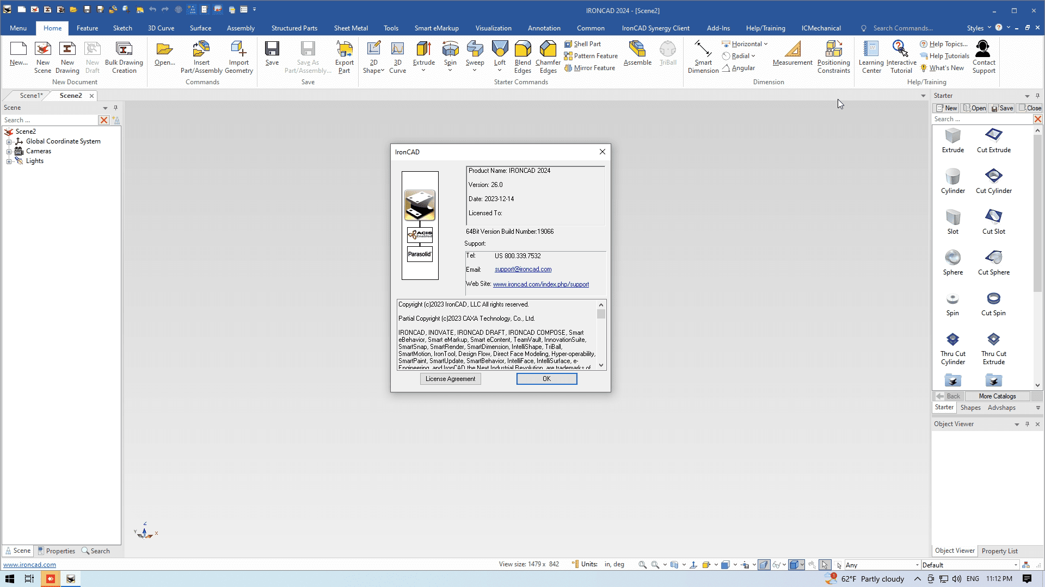Click the copyright text scrollbar down arrow
This screenshot has width=1045, height=587.
coord(601,365)
